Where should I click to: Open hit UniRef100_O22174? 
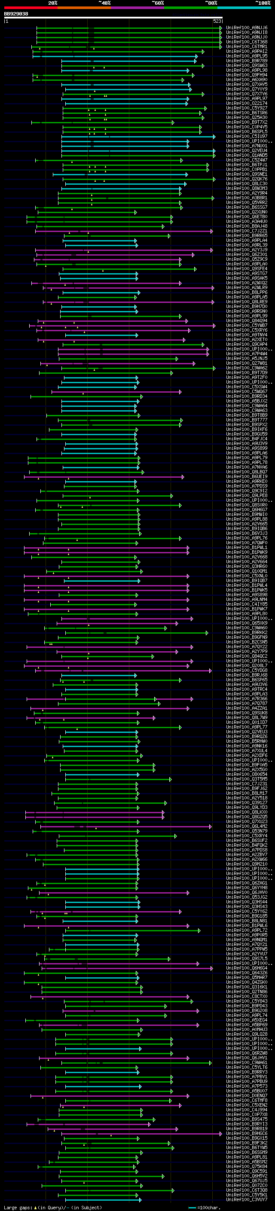(247, 104)
